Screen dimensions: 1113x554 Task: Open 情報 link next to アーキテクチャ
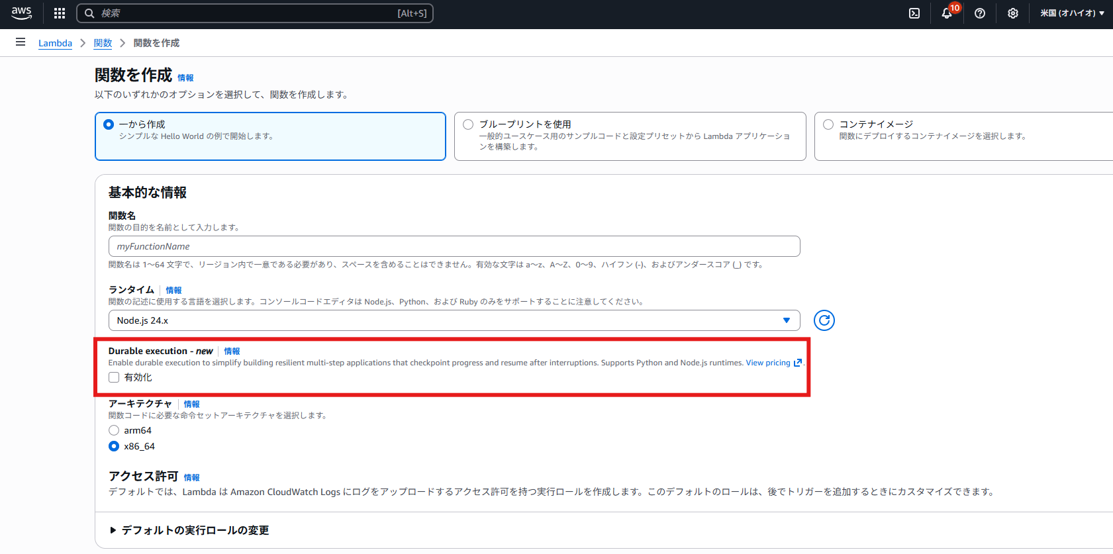coord(191,404)
